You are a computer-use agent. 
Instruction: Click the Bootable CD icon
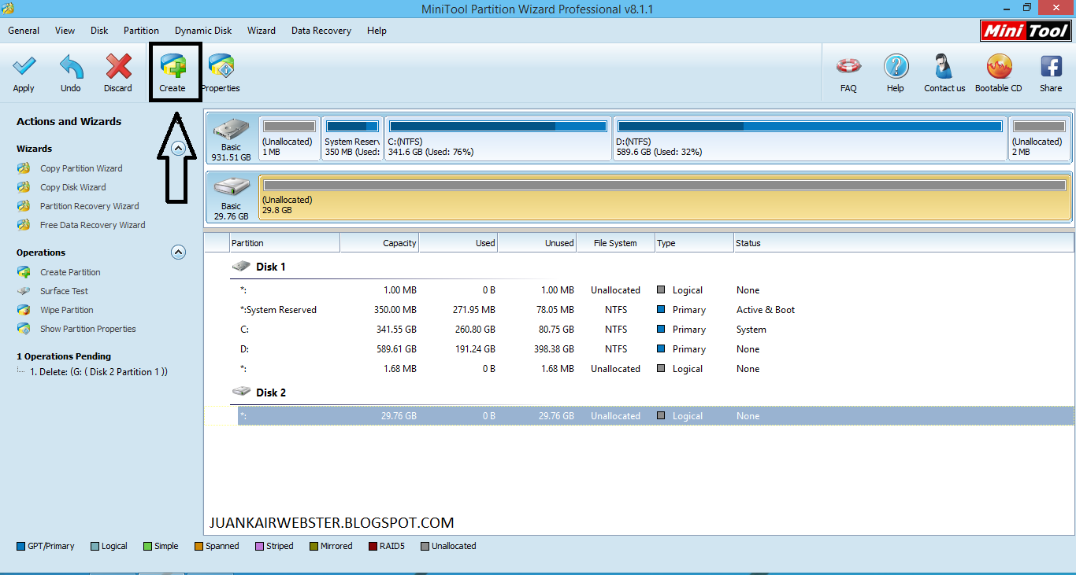(x=999, y=66)
